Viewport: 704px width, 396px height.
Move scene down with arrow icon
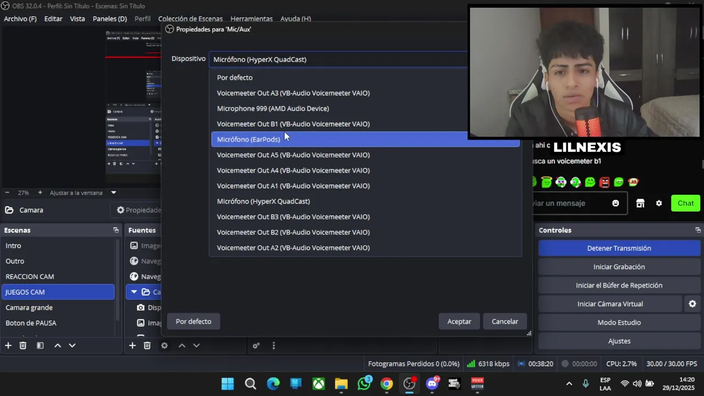[x=72, y=345]
